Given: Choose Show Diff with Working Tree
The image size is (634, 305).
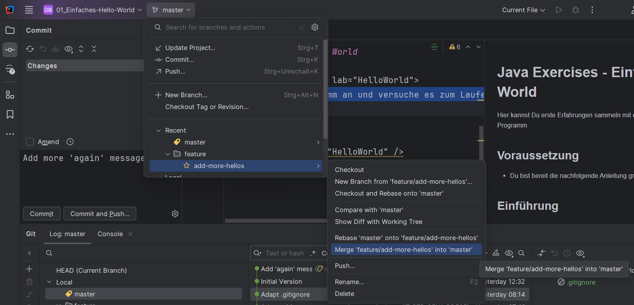Looking at the screenshot, I should point(406,222).
